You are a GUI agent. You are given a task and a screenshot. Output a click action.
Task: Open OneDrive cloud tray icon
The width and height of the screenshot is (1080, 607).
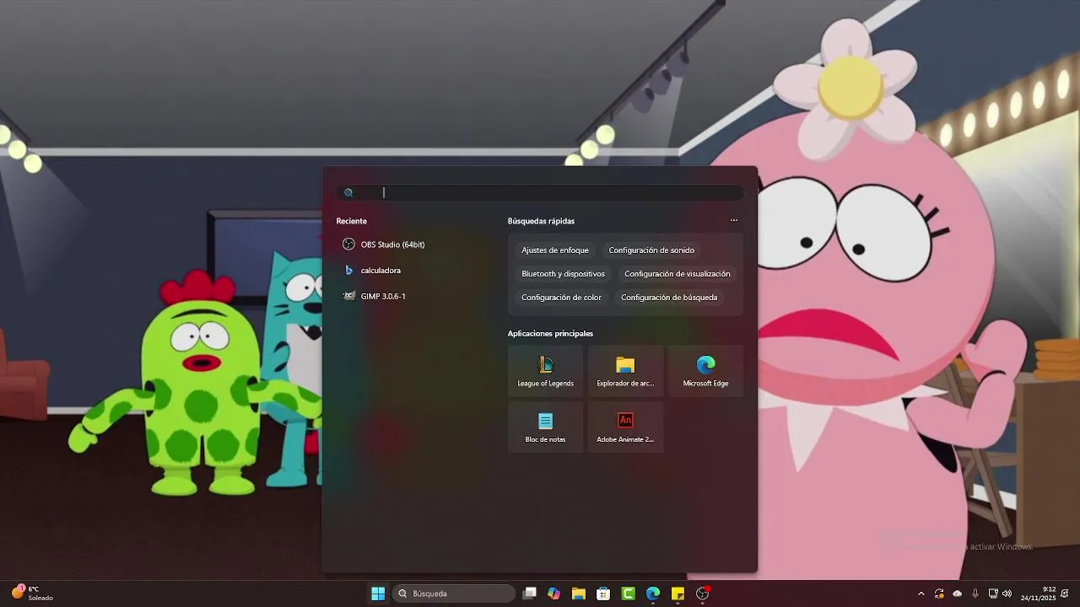point(957,594)
